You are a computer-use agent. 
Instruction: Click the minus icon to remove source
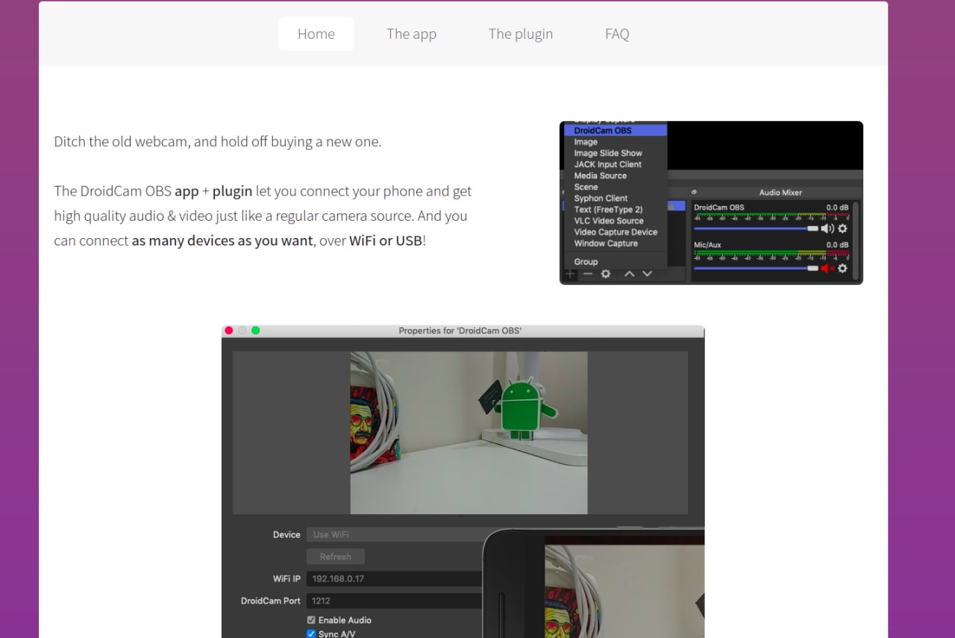pos(588,274)
